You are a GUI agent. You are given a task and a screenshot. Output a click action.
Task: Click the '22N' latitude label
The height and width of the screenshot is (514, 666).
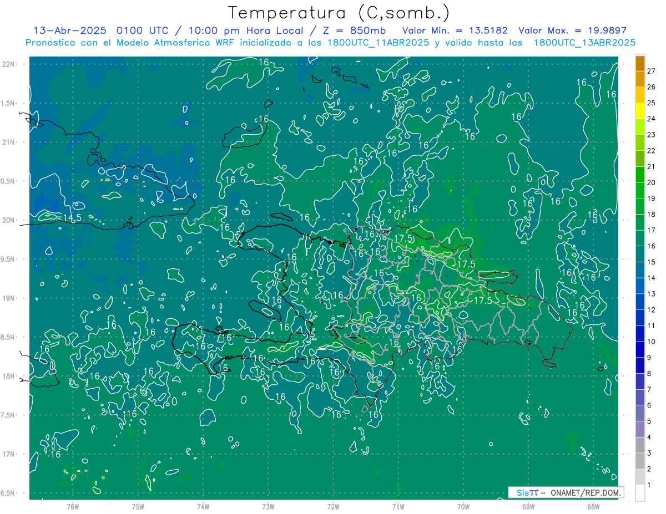[8, 64]
